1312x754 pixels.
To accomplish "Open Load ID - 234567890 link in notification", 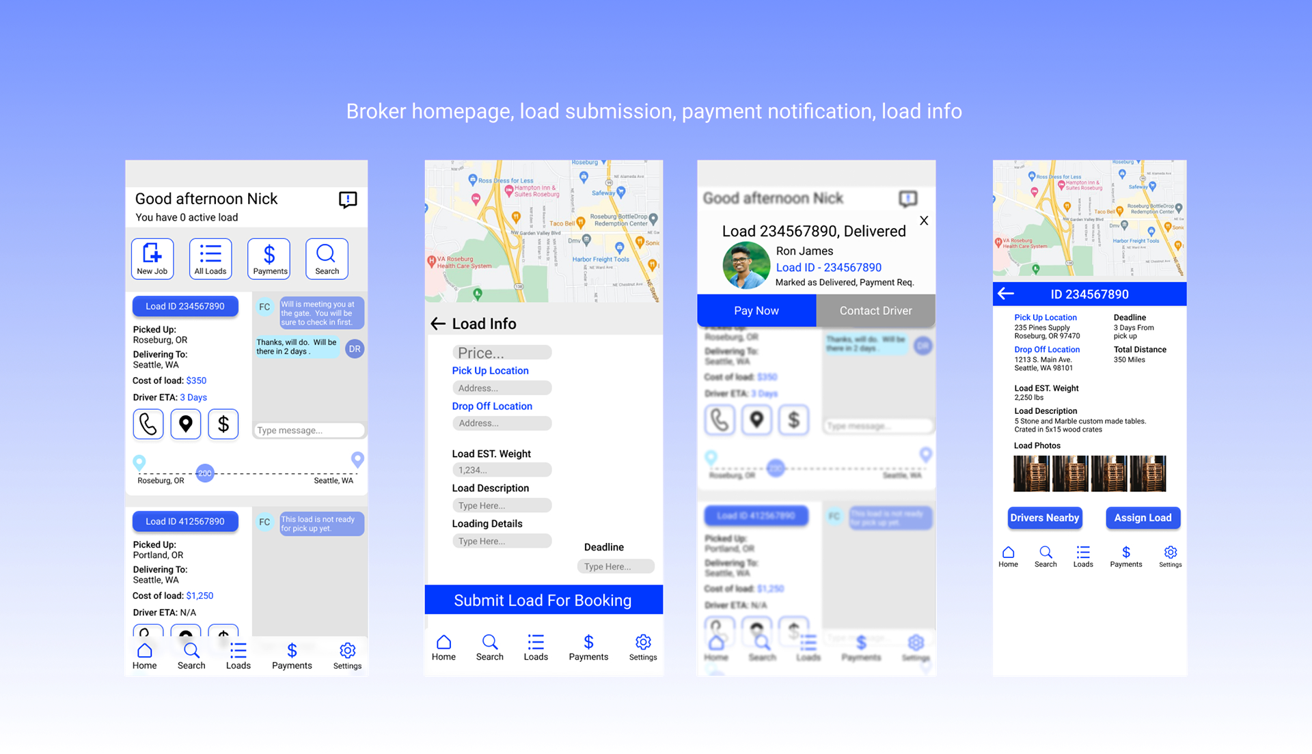I will click(x=828, y=268).
